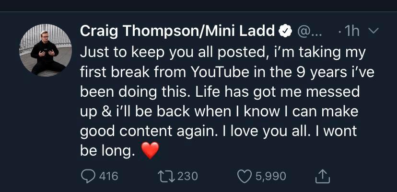Retweet the post using the retweet icon
The width and height of the screenshot is (397, 192).
166,176
